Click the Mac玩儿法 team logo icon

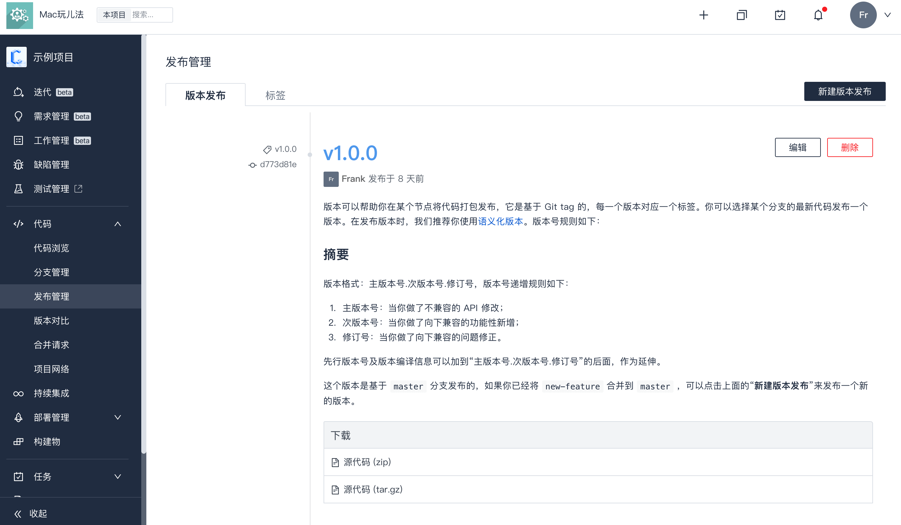tap(20, 15)
